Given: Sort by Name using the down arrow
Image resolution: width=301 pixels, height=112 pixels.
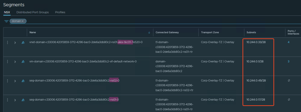Looking at the screenshot, I should [x=149, y=32].
